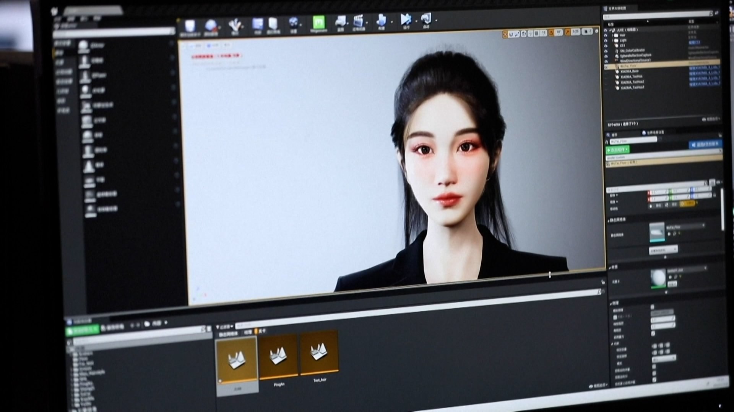The height and width of the screenshot is (412, 734).
Task: Expand the Light folder in the World Outliner
Action: tap(612, 40)
